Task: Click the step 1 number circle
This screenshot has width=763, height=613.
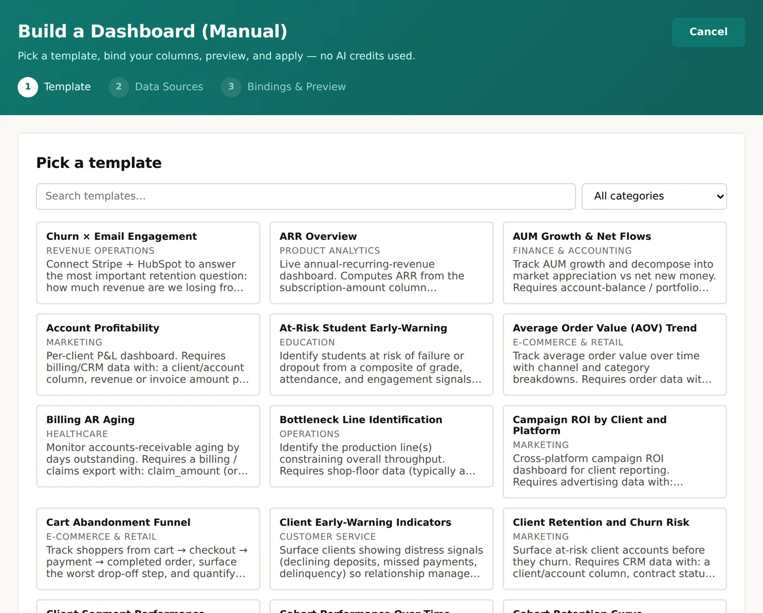Action: click(28, 87)
